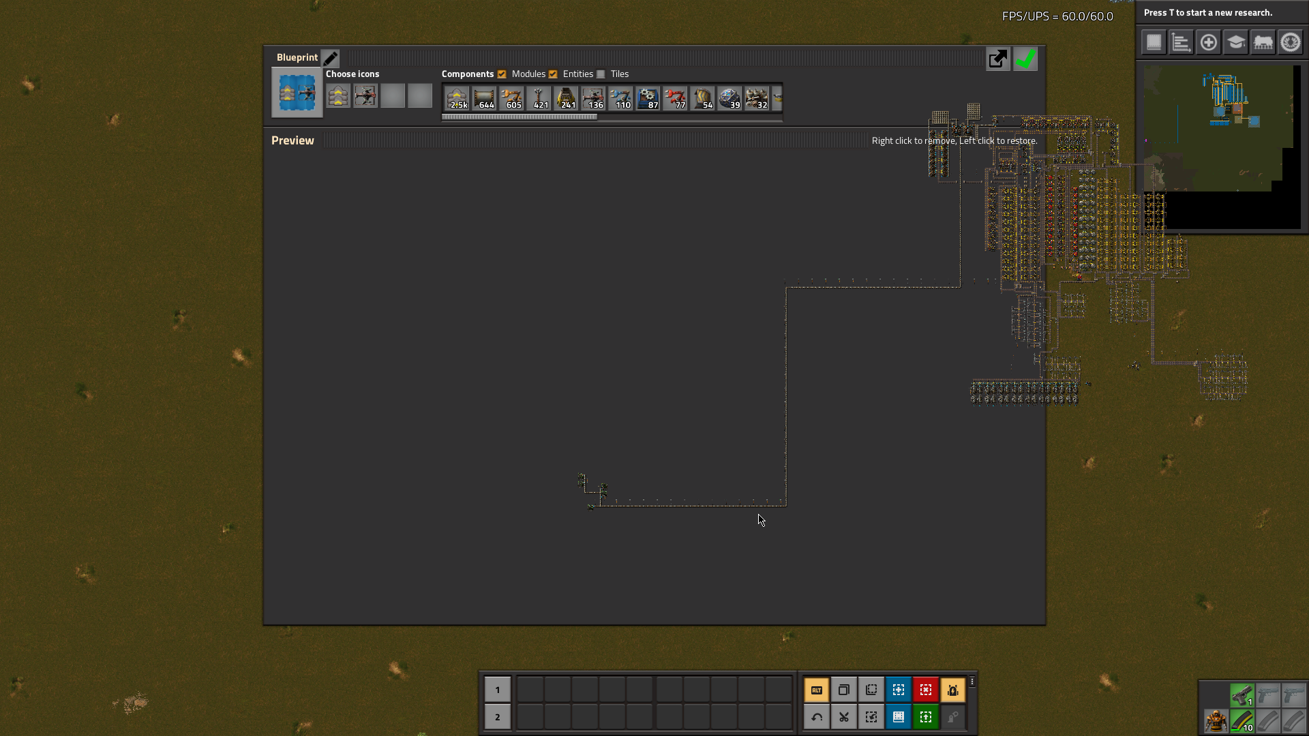Toggle the Components checkbox on

pos(501,74)
